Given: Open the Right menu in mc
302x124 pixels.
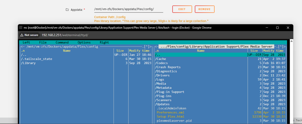Looking at the screenshot, I should coord(104,42).
